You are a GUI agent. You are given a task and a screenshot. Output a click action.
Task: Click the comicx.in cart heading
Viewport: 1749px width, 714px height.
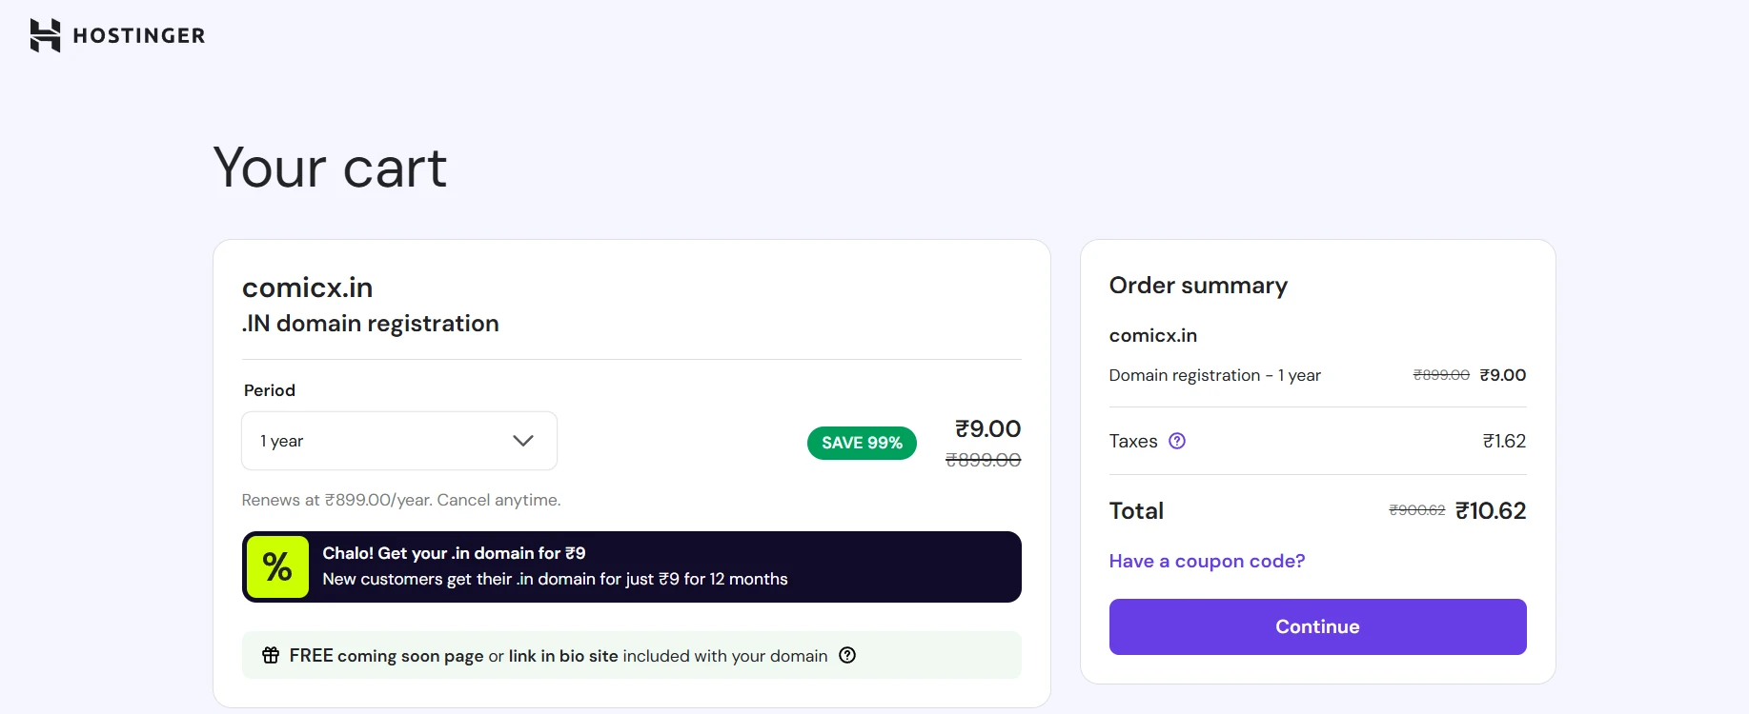pos(307,287)
